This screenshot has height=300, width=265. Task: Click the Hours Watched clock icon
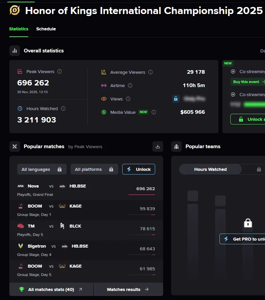[20, 108]
